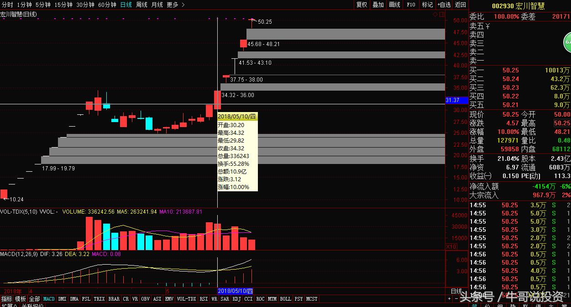Screen dimensions: 571x307
Task: Select the ASI indicator
Action: (x=157, y=299)
